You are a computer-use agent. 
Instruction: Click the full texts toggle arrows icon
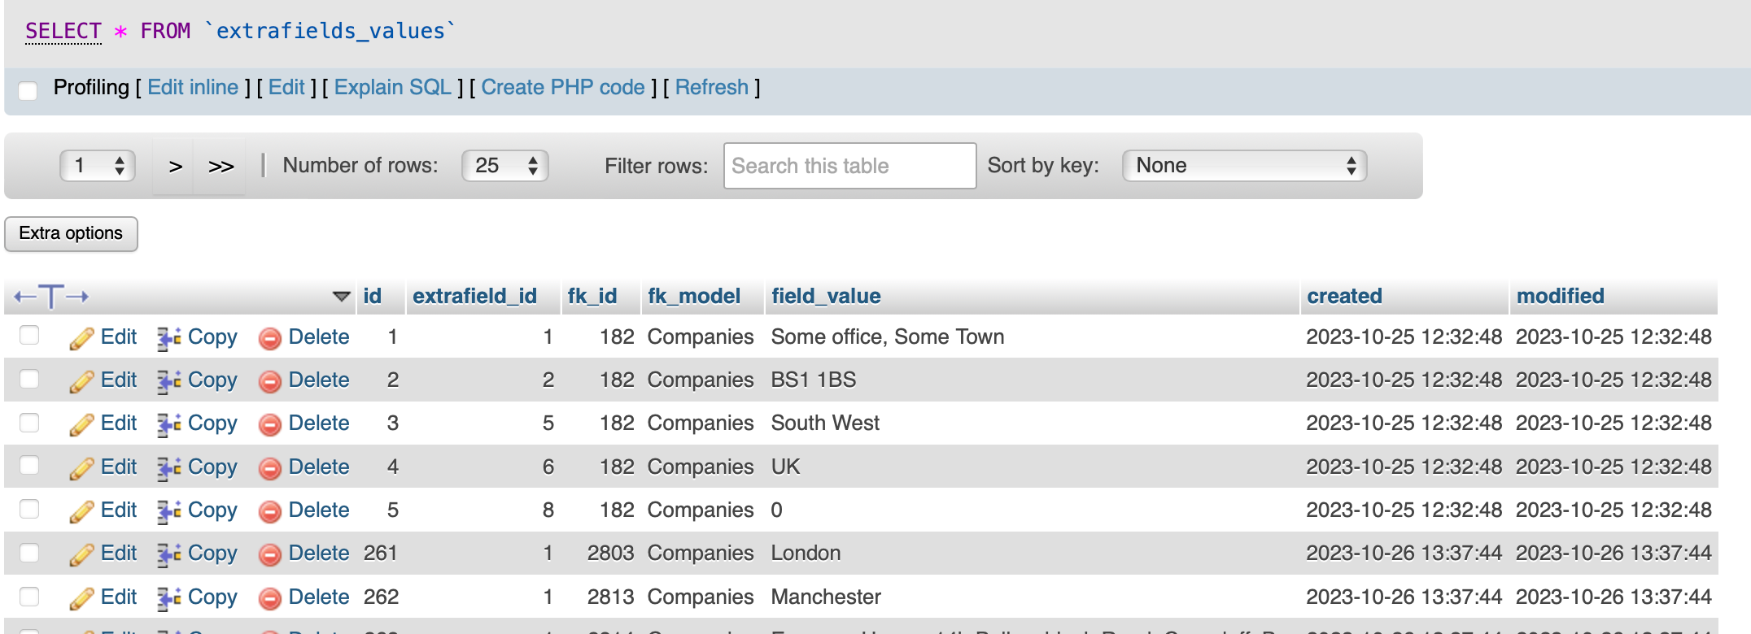click(51, 297)
